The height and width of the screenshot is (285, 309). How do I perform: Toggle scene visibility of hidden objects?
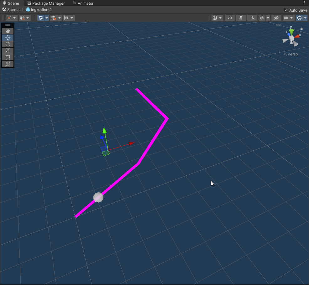[276, 18]
